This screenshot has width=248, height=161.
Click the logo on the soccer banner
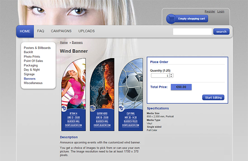click(122, 108)
